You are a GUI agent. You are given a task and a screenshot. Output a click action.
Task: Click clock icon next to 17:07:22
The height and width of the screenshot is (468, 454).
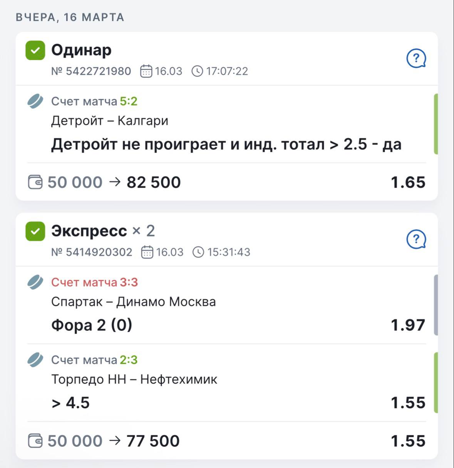197,71
